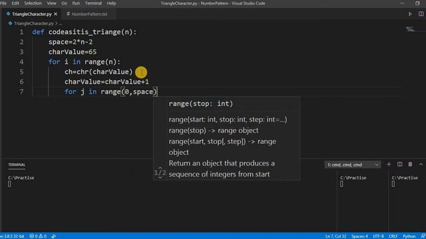Split the editor right
The width and height of the screenshot is (426, 239).
[421, 14]
